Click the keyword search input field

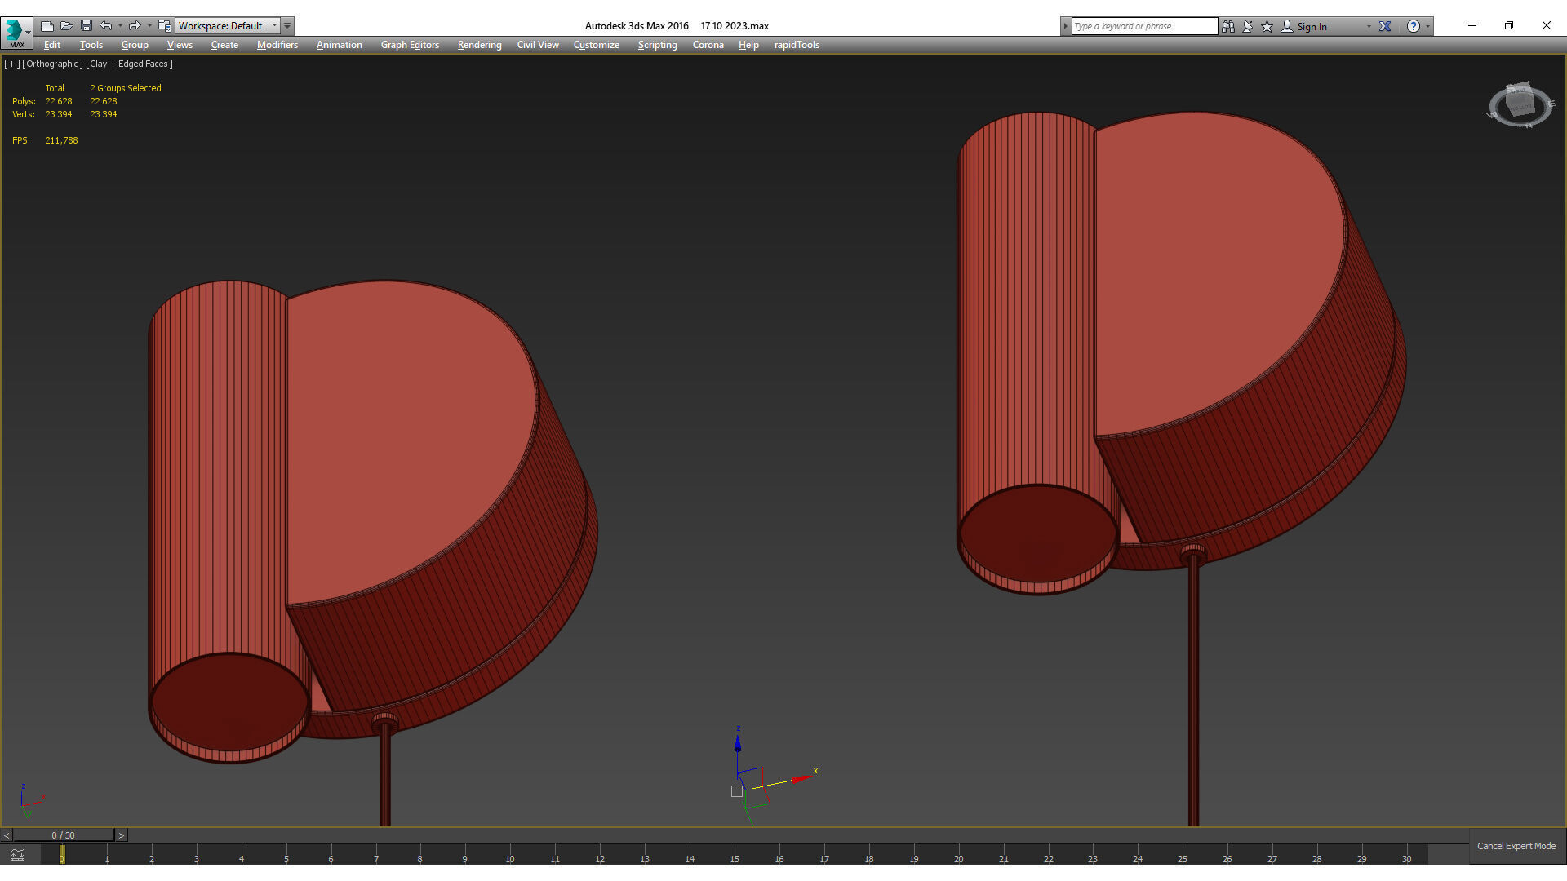[1144, 26]
